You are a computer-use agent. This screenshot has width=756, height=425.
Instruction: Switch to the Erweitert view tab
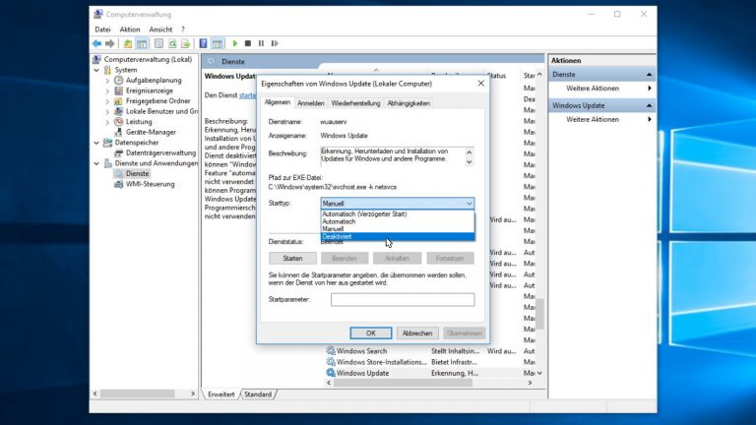click(x=220, y=394)
